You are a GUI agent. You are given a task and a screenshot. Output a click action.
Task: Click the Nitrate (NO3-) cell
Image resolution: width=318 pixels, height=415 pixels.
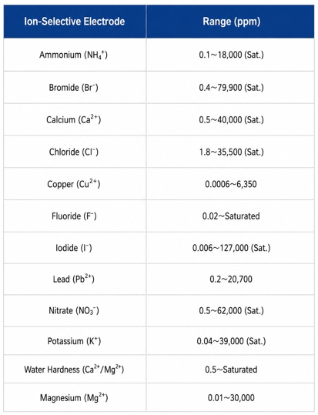(x=75, y=311)
